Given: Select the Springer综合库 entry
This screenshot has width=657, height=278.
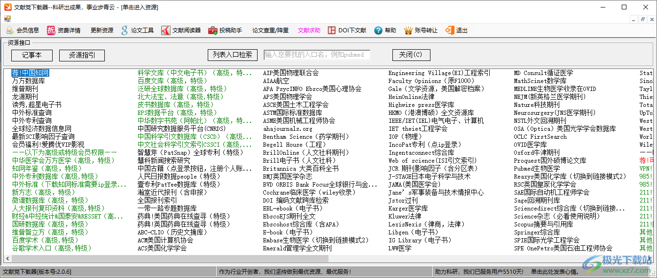Looking at the screenshot, I should tap(537, 233).
